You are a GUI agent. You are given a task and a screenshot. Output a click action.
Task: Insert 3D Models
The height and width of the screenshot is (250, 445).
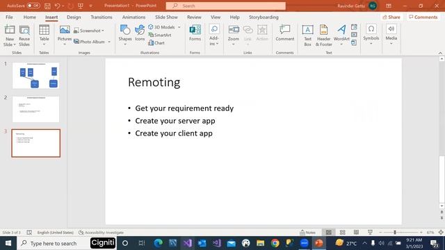coord(164,27)
